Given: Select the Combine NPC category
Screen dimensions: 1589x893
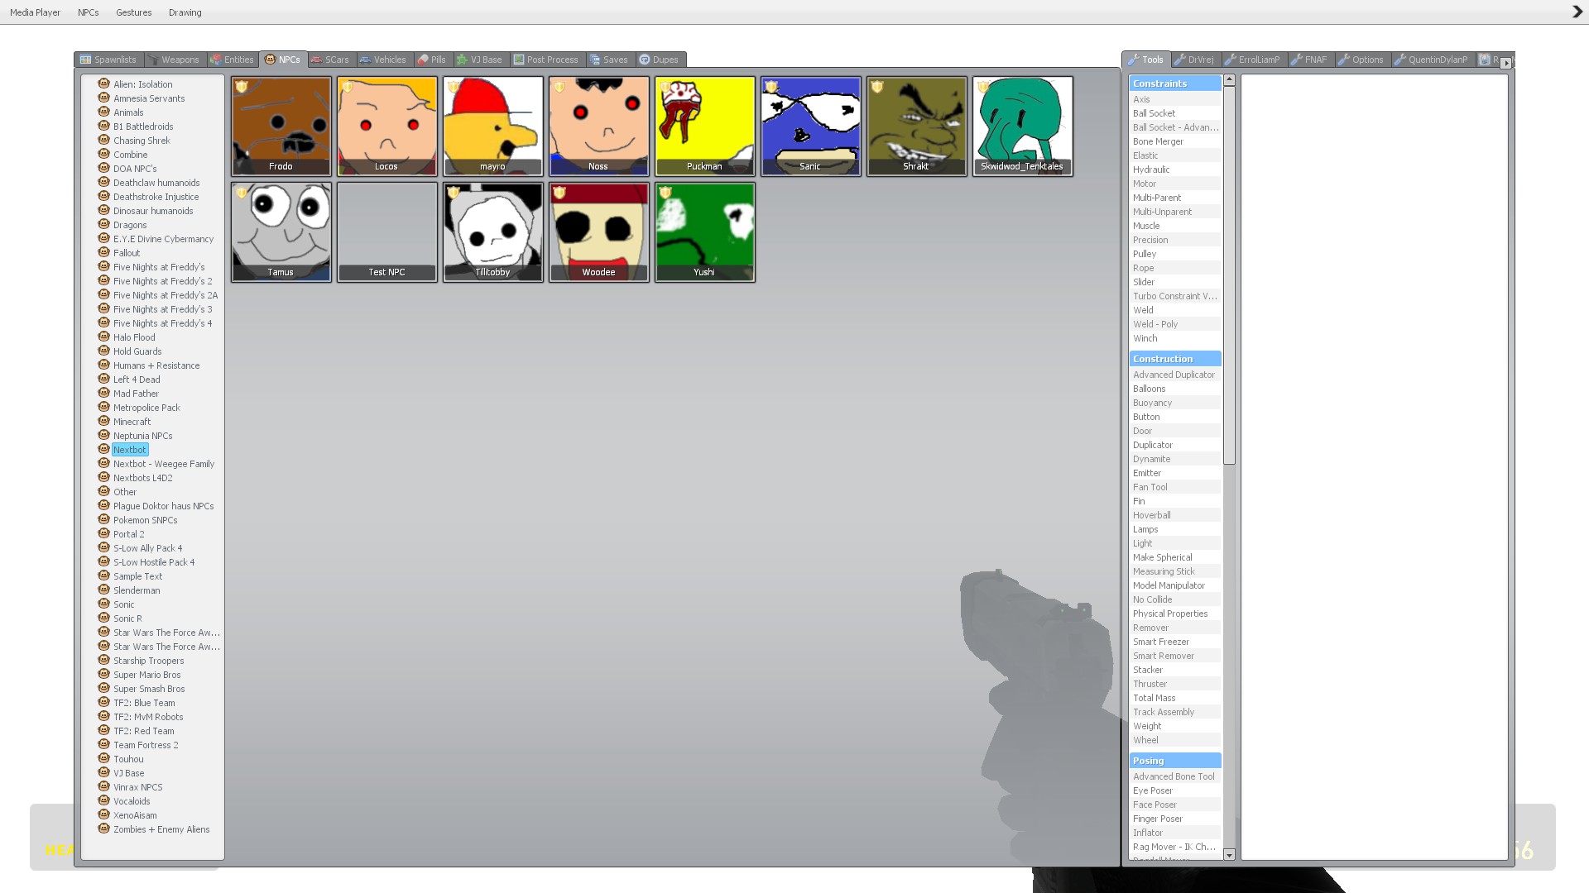Looking at the screenshot, I should (131, 155).
